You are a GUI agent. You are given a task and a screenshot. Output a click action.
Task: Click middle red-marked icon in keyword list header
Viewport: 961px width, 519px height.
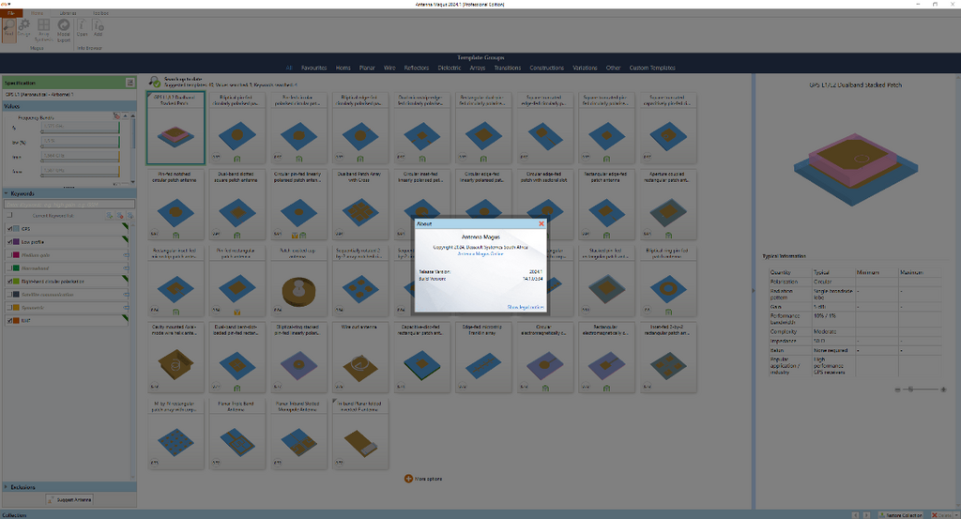[119, 216]
